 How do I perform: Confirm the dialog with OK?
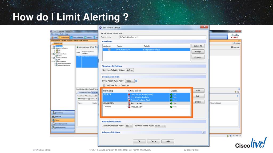click(x=139, y=141)
